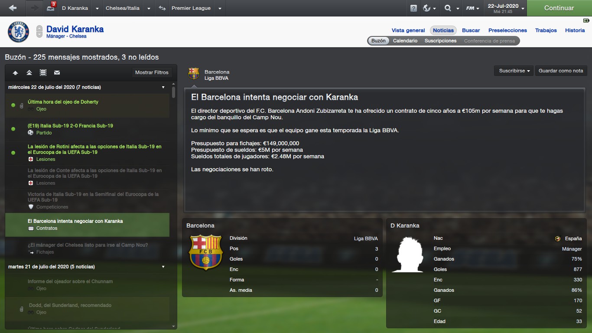Click the Guardar como nota button
The height and width of the screenshot is (333, 592).
(x=561, y=71)
